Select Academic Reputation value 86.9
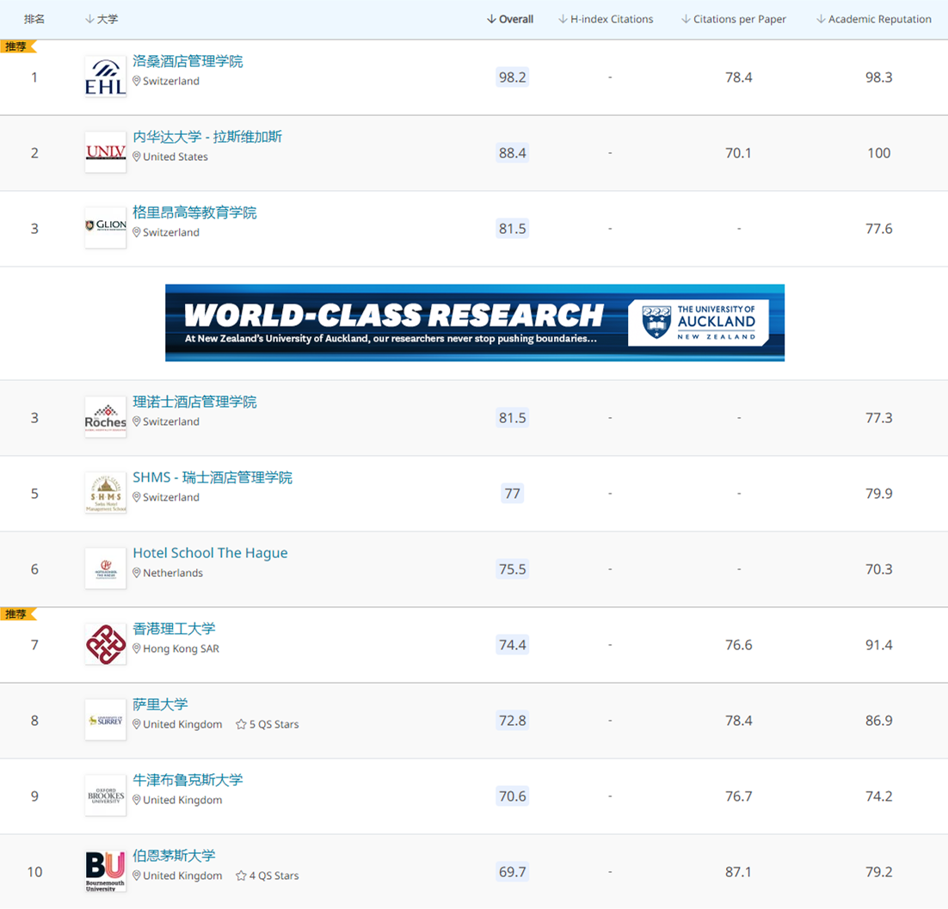This screenshot has height=909, width=948. pyautogui.click(x=878, y=721)
